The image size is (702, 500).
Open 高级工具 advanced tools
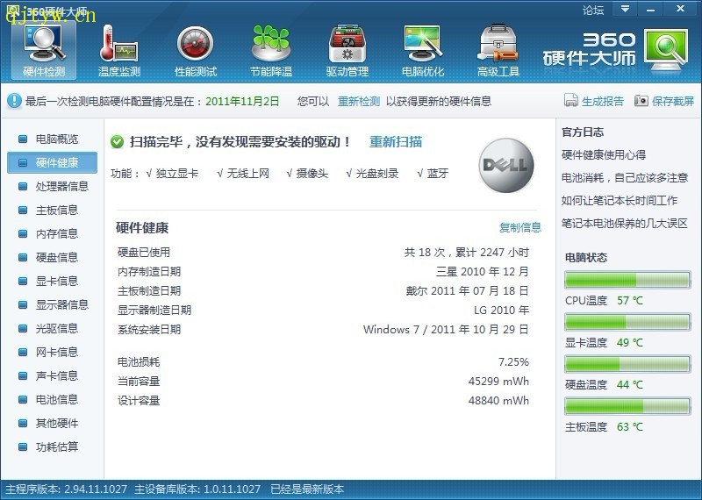tap(498, 50)
